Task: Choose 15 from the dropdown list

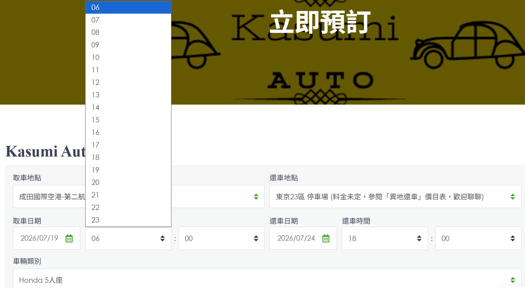Action: (x=128, y=120)
